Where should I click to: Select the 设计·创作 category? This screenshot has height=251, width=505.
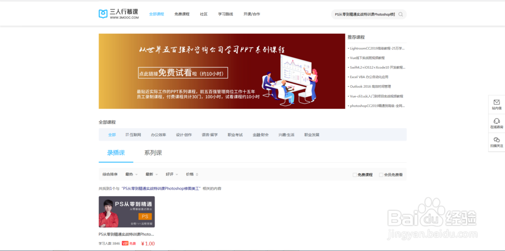[x=184, y=135]
